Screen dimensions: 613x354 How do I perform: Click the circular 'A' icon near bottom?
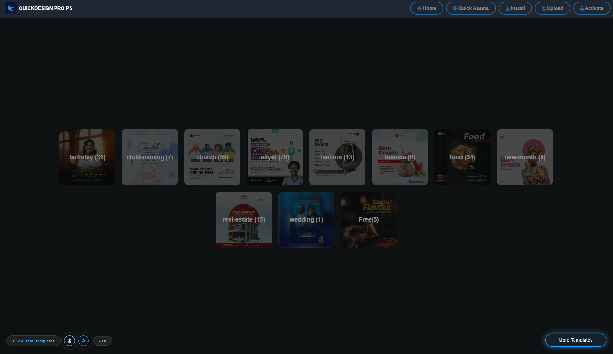click(84, 341)
